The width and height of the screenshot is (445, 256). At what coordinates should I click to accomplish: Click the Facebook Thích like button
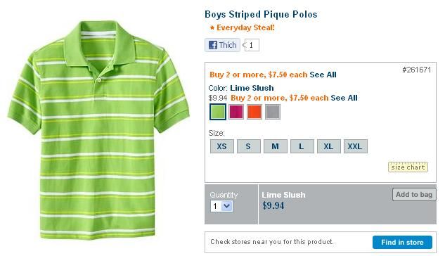pos(222,45)
